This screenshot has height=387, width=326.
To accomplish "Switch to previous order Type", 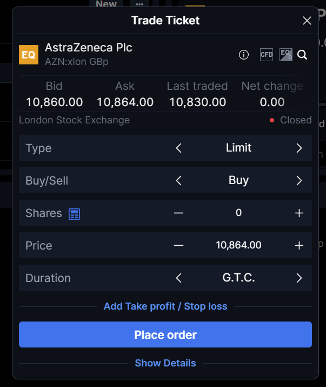I will click(x=179, y=148).
